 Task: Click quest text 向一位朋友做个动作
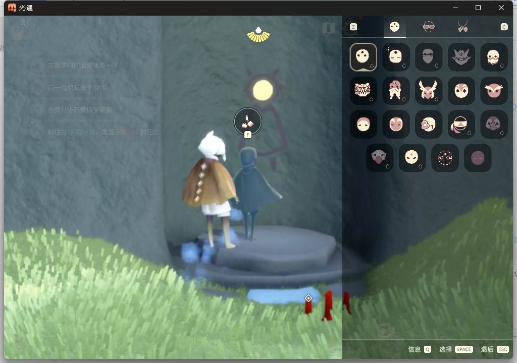[x=77, y=88]
